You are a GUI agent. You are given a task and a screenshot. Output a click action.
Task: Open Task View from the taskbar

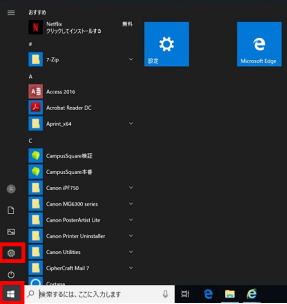(185, 294)
